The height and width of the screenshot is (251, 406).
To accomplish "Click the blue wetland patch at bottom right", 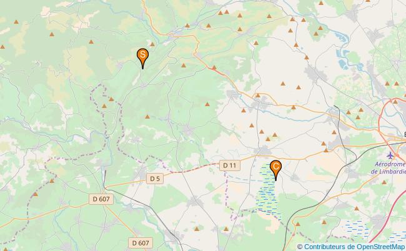I will 357,230.
